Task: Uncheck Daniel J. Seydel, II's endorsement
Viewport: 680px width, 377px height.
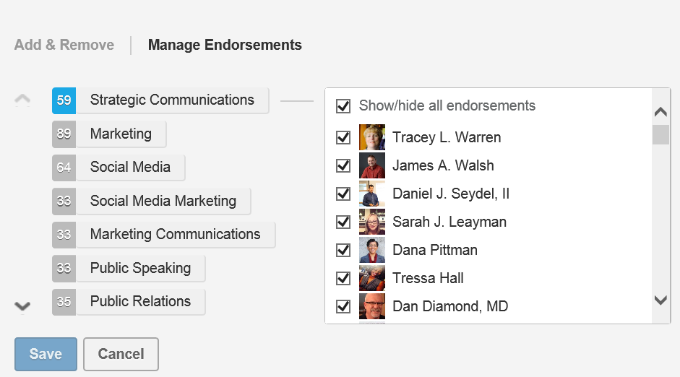Action: 343,194
